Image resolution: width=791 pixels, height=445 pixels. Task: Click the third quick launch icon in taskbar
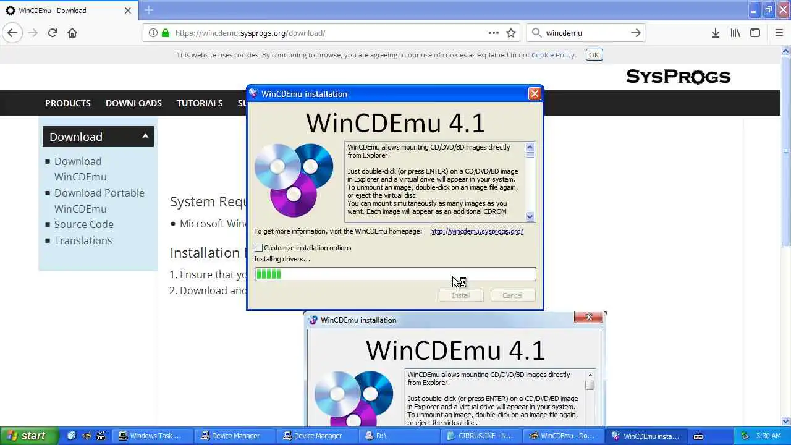click(x=101, y=436)
